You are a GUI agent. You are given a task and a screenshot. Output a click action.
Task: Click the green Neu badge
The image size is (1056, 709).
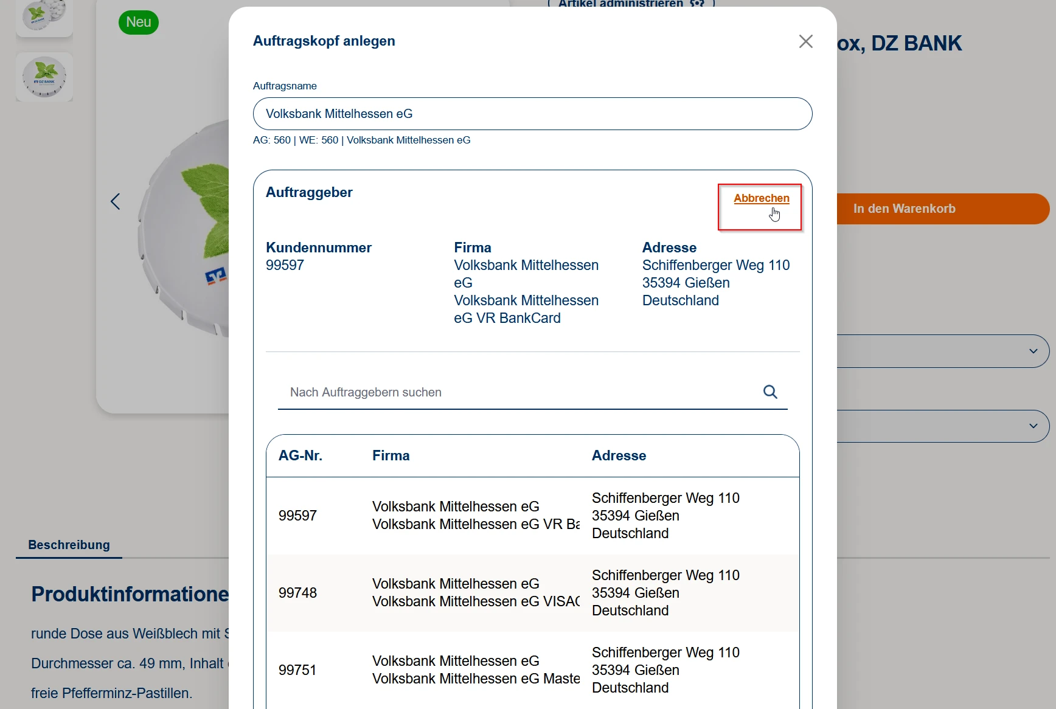[139, 22]
